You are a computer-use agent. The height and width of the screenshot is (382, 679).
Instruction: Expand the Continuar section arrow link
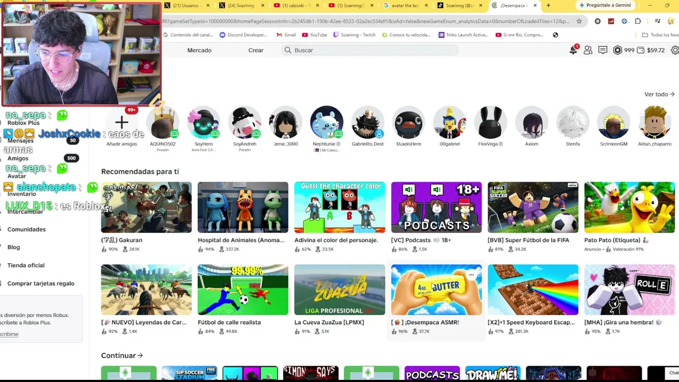(x=122, y=355)
